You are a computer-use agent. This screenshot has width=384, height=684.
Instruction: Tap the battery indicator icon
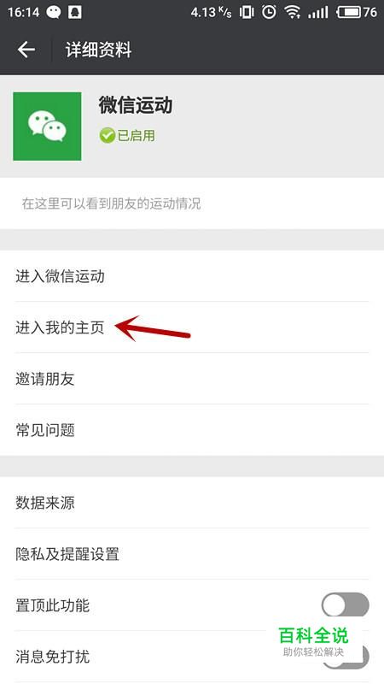(x=348, y=12)
